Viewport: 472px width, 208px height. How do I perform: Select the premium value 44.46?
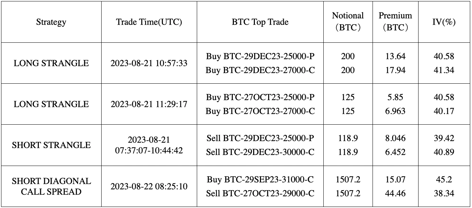tap(395, 193)
